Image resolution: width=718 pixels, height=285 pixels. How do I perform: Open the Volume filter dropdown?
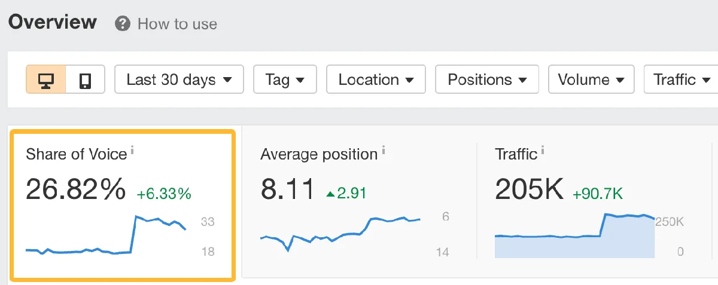point(591,79)
